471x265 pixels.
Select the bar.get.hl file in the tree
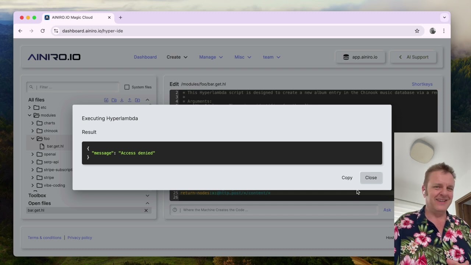[55, 146]
